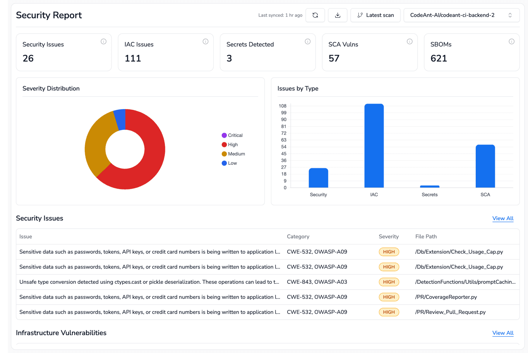
Task: Click the Security bar in Issues by Type
Action: click(x=319, y=178)
